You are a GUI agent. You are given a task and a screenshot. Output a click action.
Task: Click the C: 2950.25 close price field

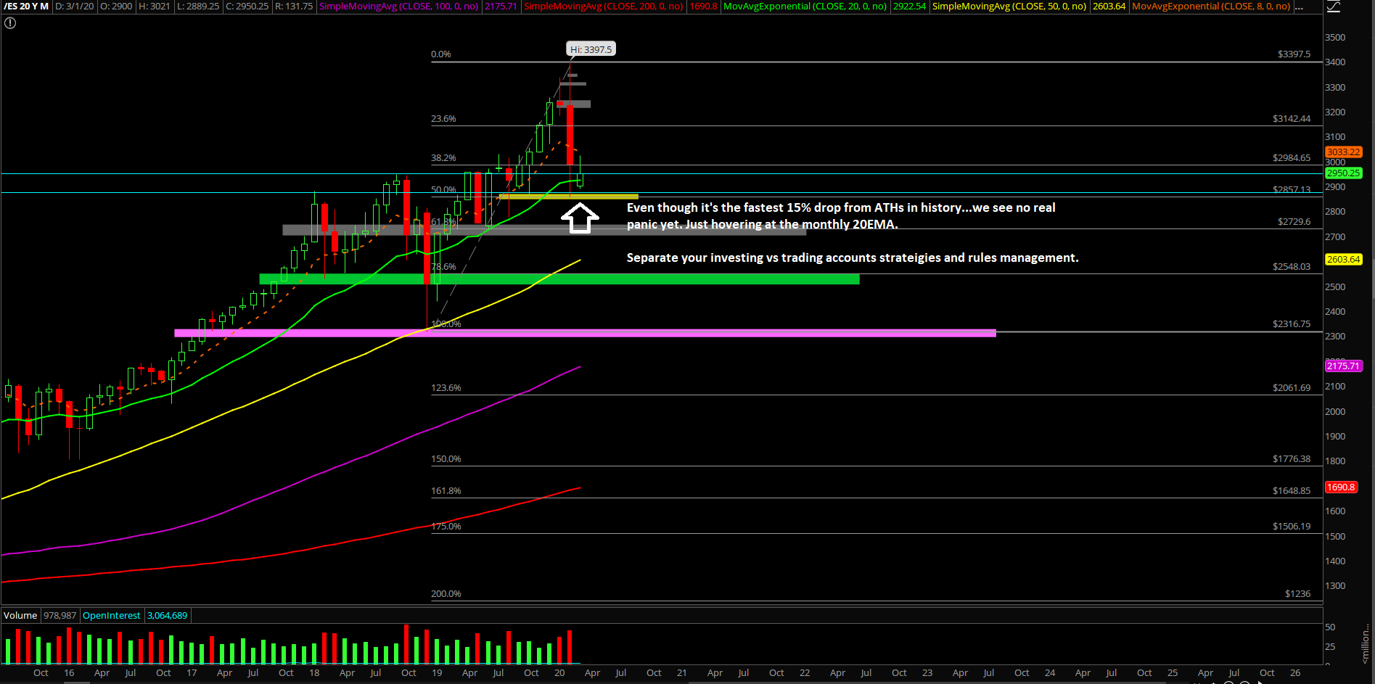pos(247,7)
